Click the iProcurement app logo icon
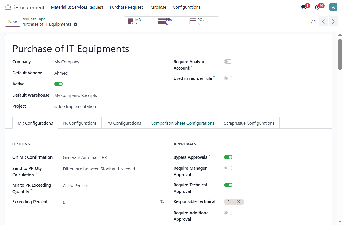 coord(8,7)
